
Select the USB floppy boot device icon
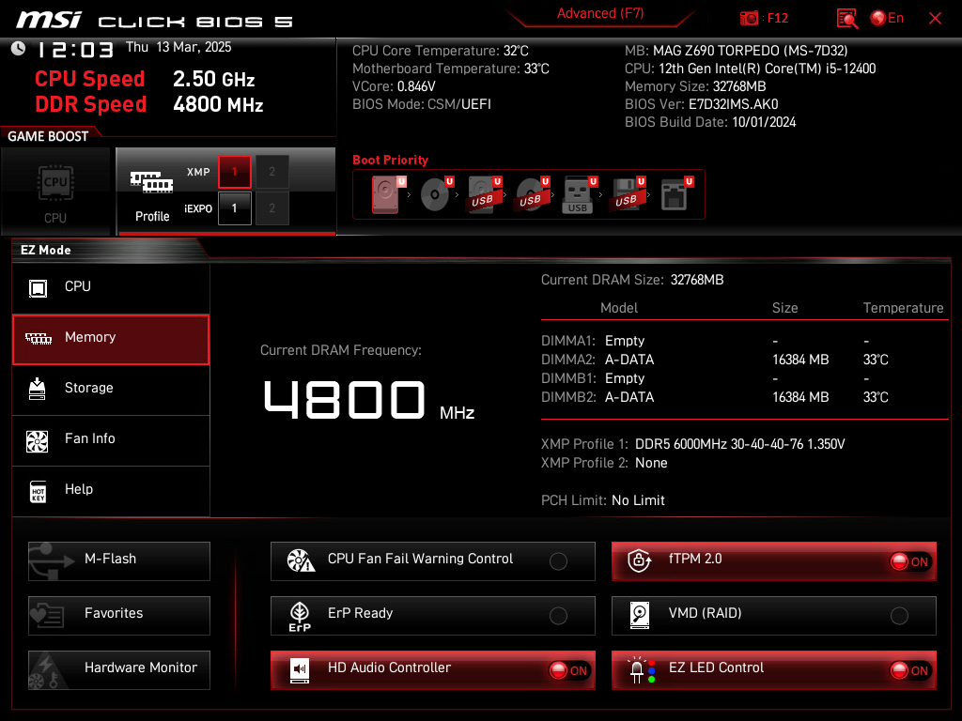tap(627, 194)
